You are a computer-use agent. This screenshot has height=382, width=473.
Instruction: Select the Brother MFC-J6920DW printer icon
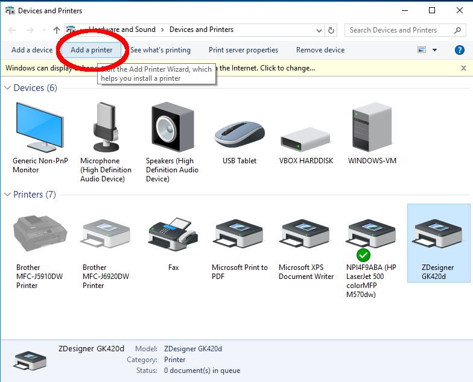pyautogui.click(x=106, y=234)
